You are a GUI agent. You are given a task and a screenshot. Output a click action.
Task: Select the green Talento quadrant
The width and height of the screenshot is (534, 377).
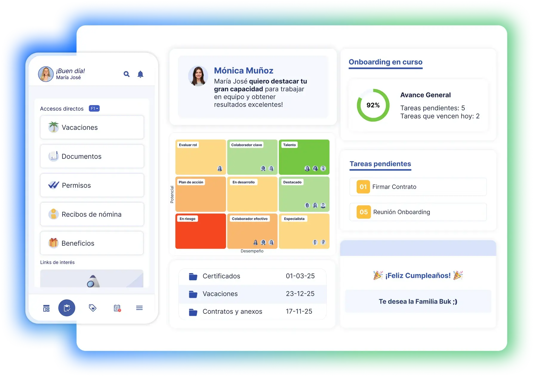[x=304, y=157]
